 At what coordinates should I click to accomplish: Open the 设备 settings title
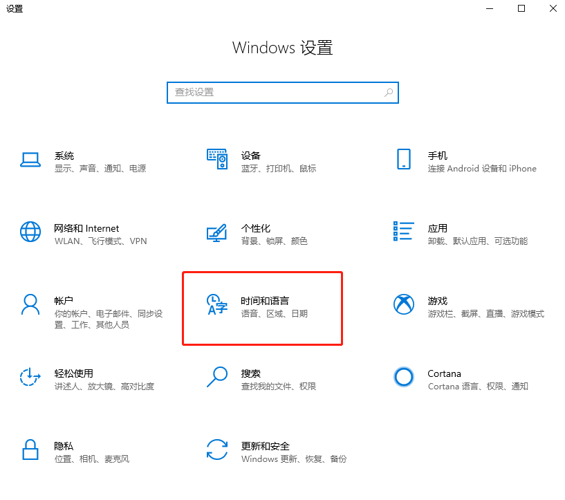click(x=251, y=156)
